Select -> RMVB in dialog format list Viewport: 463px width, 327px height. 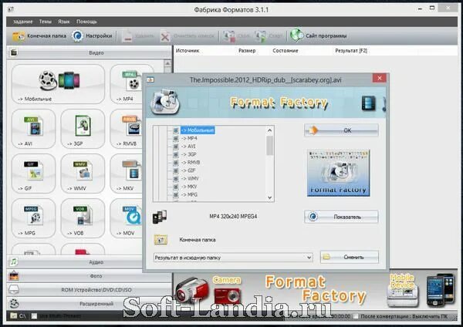[191, 162]
